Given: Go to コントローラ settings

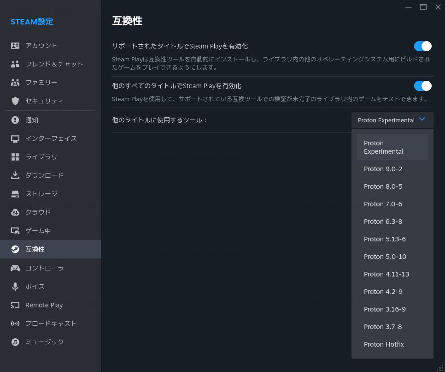Looking at the screenshot, I should tap(50, 268).
